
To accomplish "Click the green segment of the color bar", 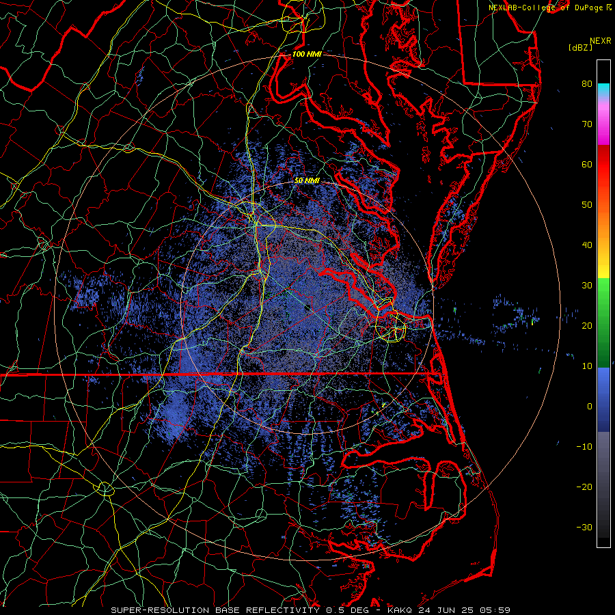I will pos(603,323).
